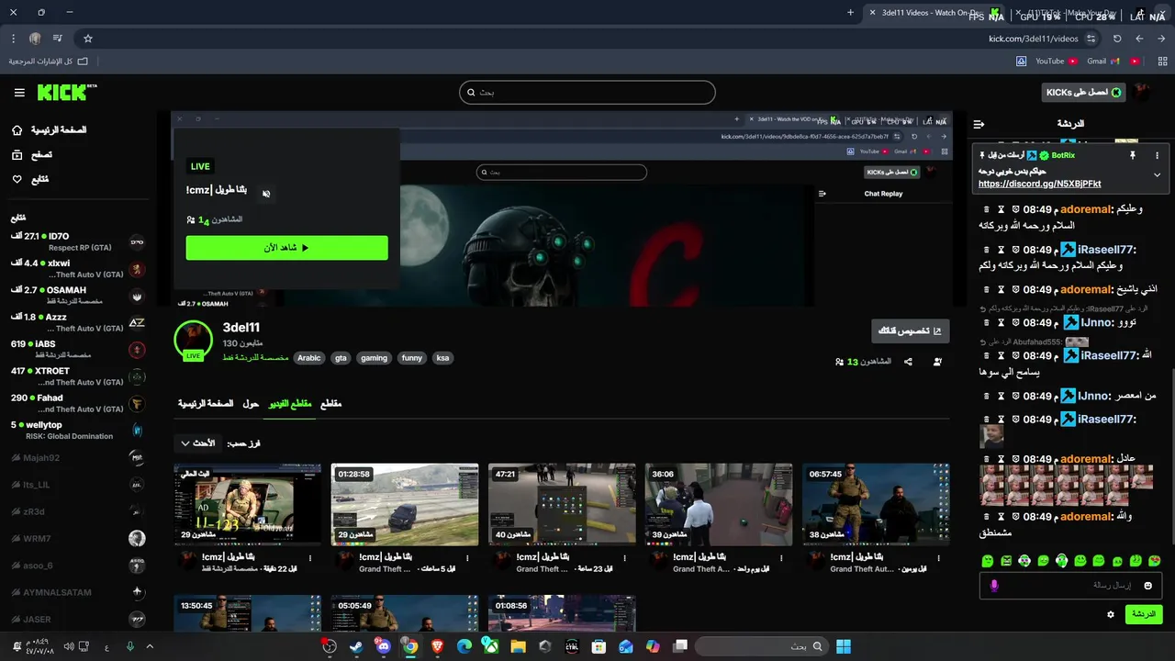The width and height of the screenshot is (1175, 661).
Task: Mute the live preview player
Action: tap(266, 193)
